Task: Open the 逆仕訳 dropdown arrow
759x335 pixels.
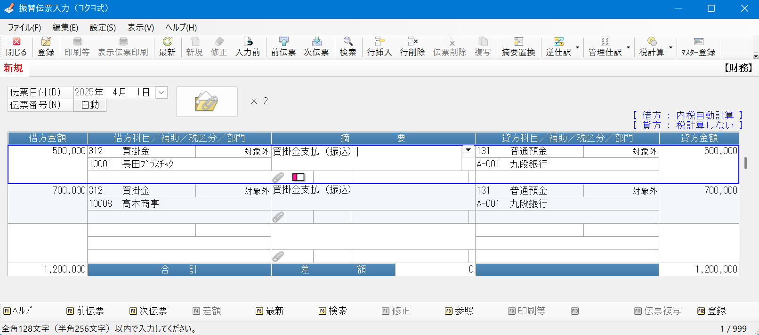Action: coord(578,47)
